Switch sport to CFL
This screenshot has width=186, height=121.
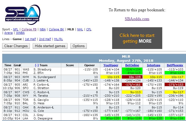point(89,29)
